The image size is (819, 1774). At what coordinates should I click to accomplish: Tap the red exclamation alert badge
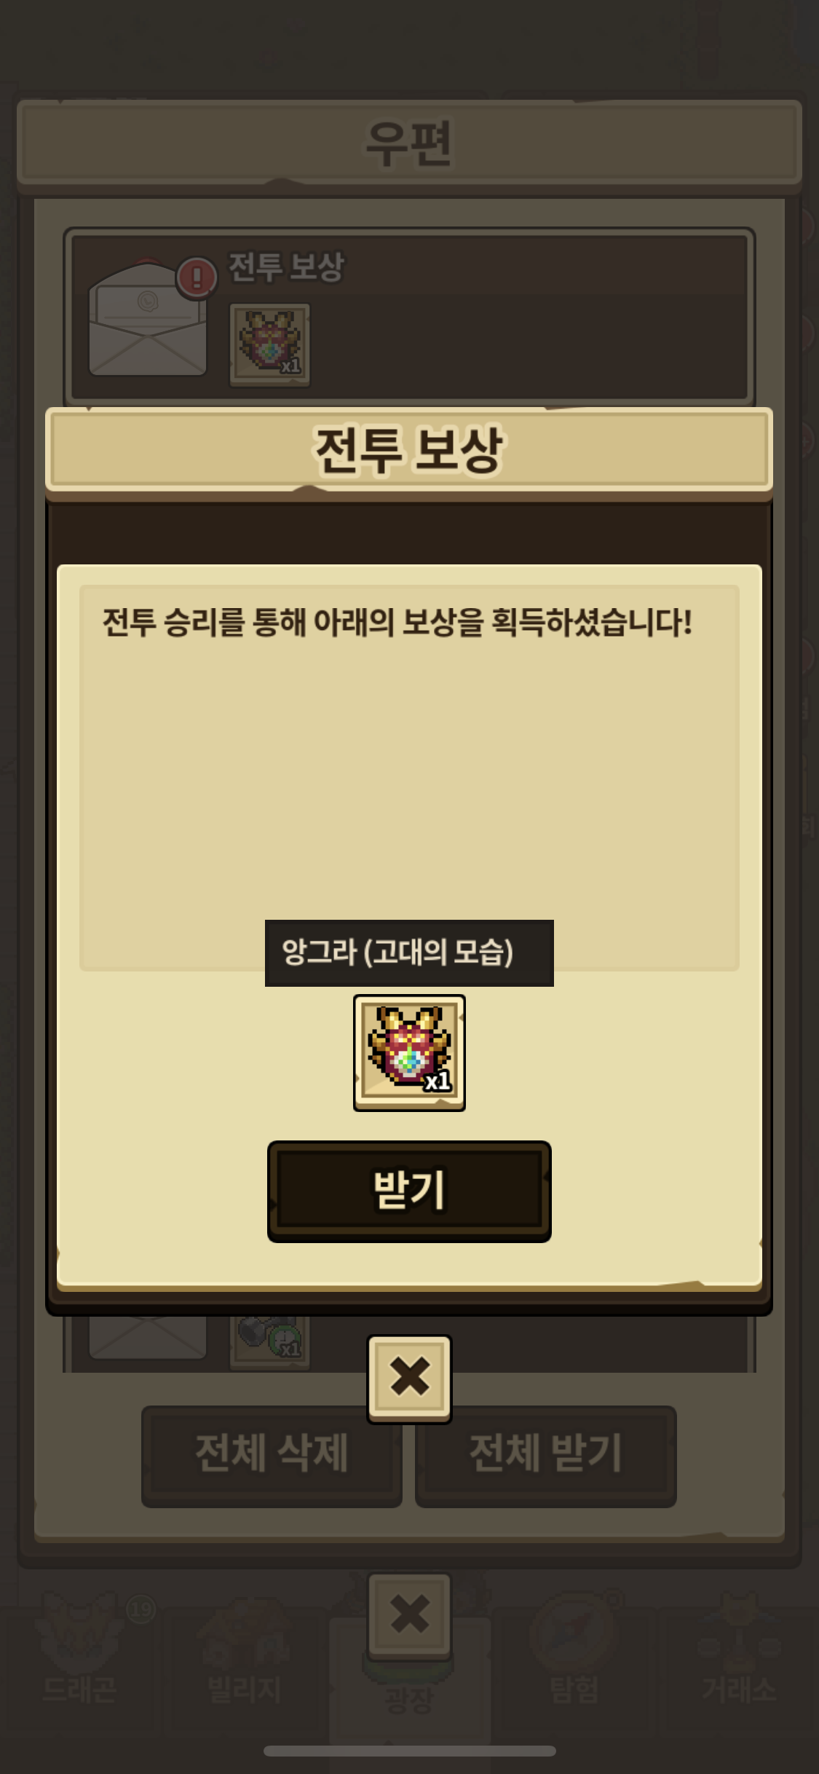(x=197, y=277)
